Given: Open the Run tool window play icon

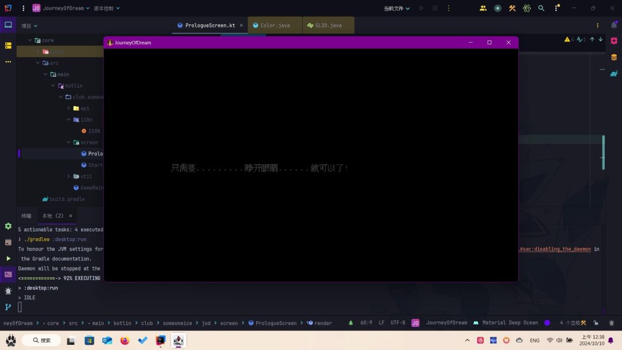Looking at the screenshot, I should tap(8, 258).
